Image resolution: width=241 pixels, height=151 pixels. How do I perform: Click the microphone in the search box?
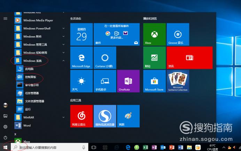click(x=84, y=148)
